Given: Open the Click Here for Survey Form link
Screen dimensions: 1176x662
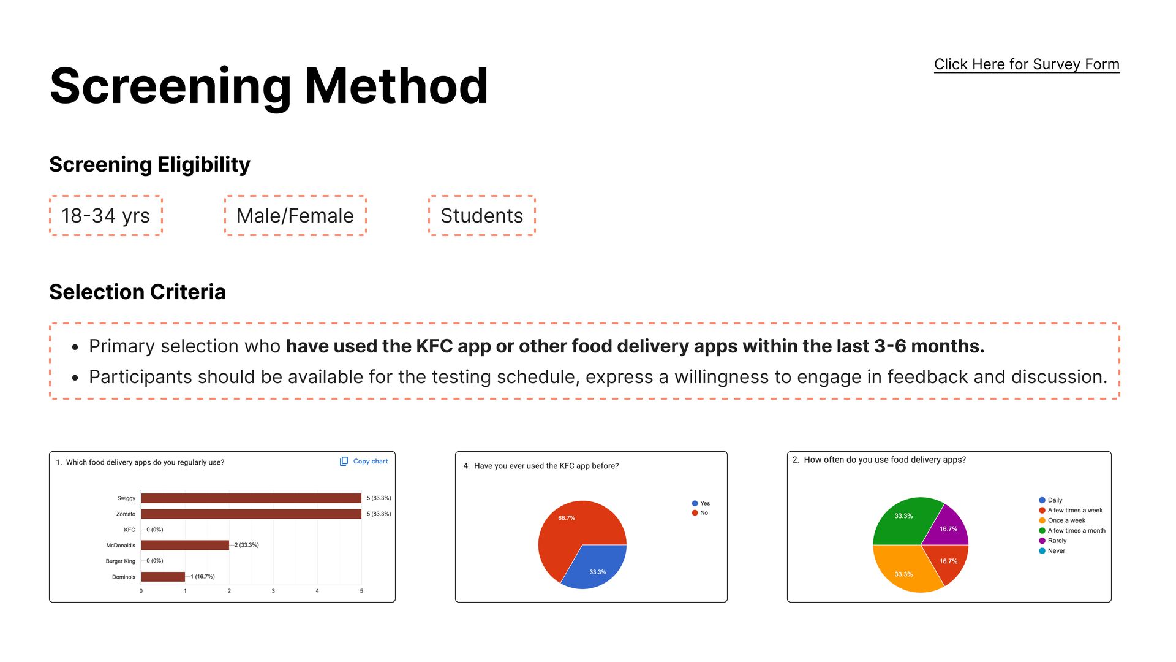Looking at the screenshot, I should 1027,64.
